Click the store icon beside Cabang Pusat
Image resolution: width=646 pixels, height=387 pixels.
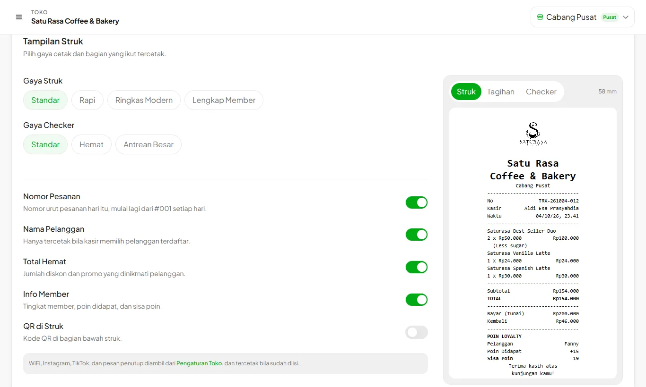(x=540, y=17)
